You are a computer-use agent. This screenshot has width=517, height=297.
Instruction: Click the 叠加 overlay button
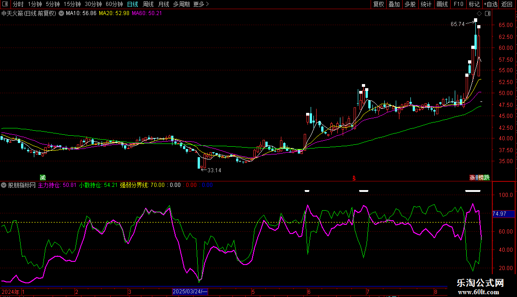[394, 4]
